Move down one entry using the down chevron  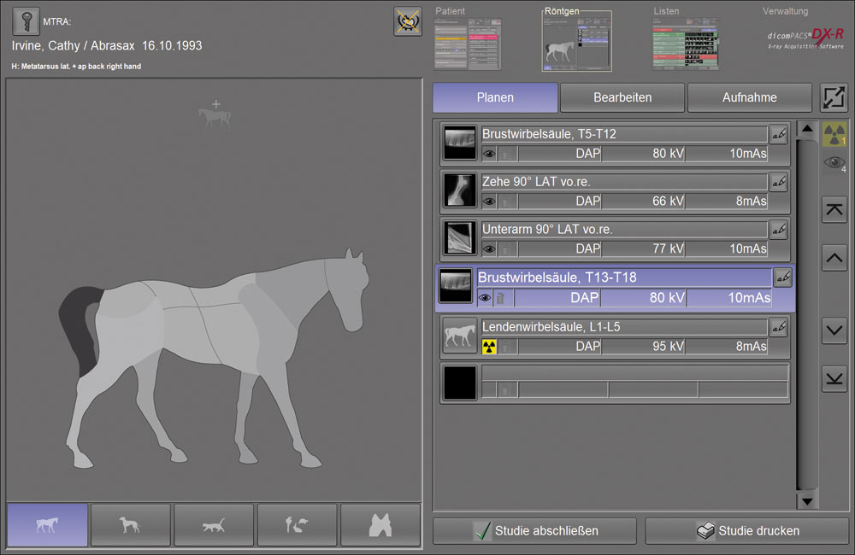(x=834, y=330)
